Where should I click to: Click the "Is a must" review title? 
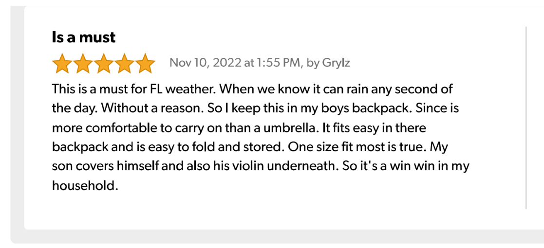[84, 37]
